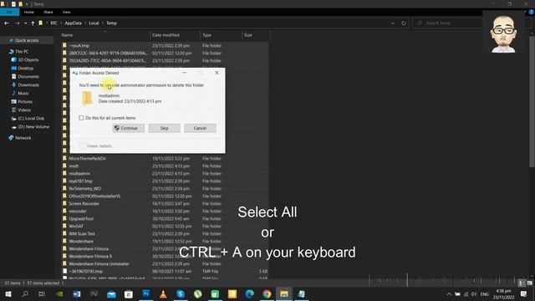This screenshot has height=301, width=535.
Task: Open the Mail app on taskbar
Action: tap(111, 293)
